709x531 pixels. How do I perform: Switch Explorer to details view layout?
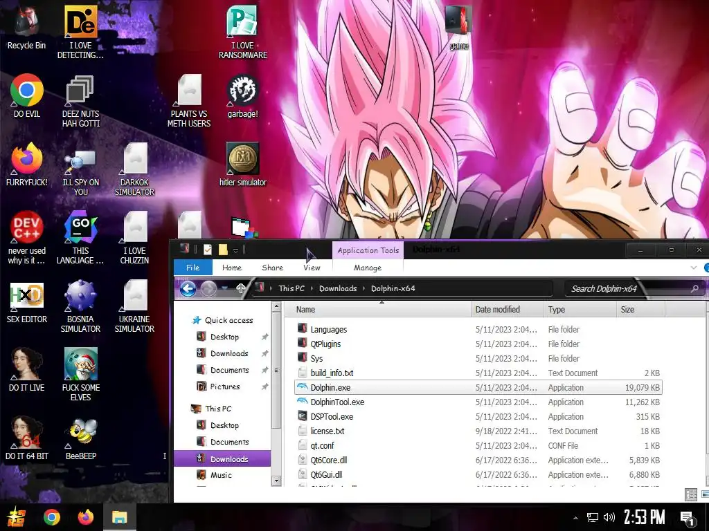[x=690, y=494]
